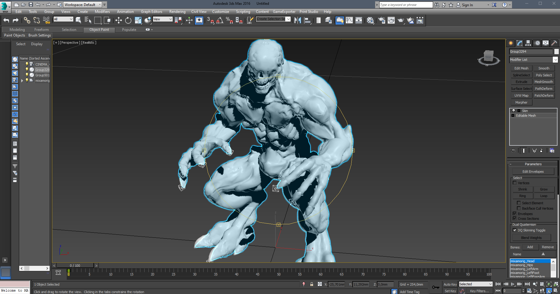
Task: Activate the Rotate tool in the toolbar
Action: click(x=128, y=20)
